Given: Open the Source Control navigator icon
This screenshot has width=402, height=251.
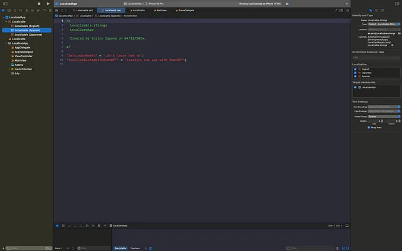Looking at the screenshot, I should (9, 11).
